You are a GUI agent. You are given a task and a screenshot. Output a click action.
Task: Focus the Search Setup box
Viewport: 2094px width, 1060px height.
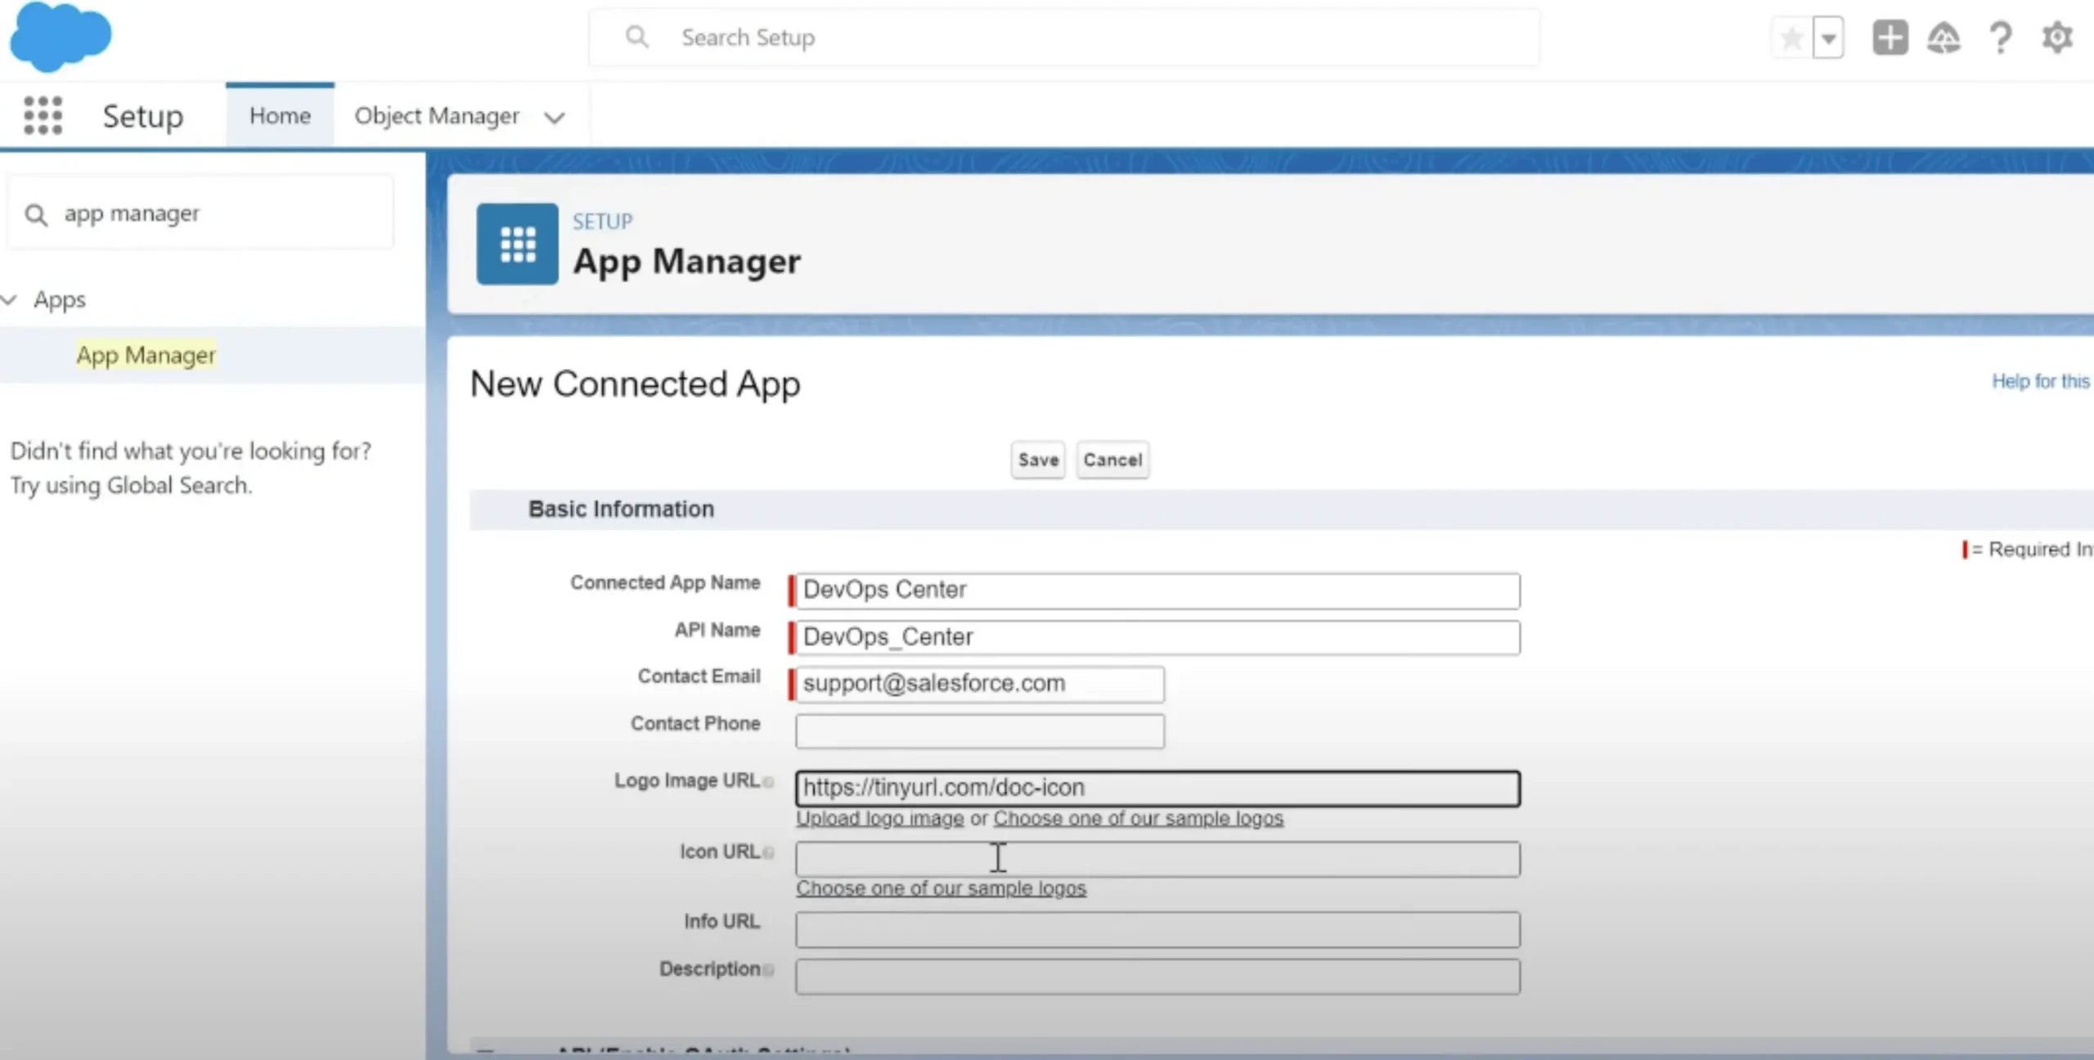tap(1063, 38)
